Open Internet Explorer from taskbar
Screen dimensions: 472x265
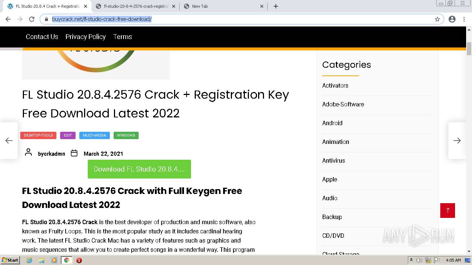point(29,260)
